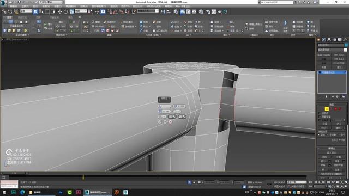This screenshot has width=349, height=196.
Task: Click the Quad Chamfer modifier button
Action: (x=323, y=55)
